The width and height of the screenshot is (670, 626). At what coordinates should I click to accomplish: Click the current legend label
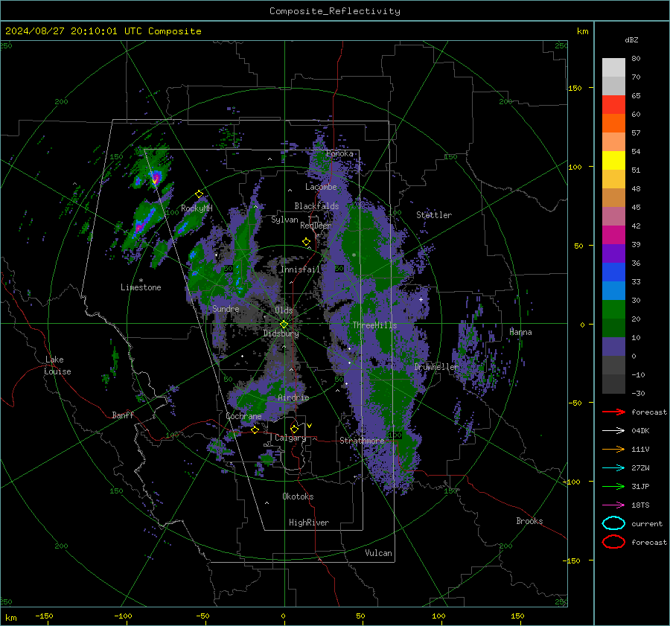(647, 524)
